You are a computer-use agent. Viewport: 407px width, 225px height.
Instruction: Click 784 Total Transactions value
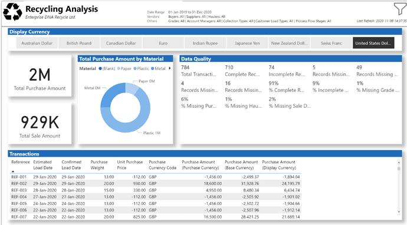point(185,67)
